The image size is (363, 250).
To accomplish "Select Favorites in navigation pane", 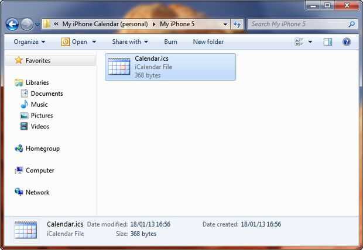I will [38, 61].
